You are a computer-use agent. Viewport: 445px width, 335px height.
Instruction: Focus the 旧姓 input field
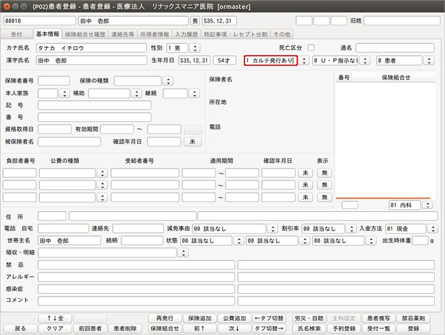tap(402, 21)
